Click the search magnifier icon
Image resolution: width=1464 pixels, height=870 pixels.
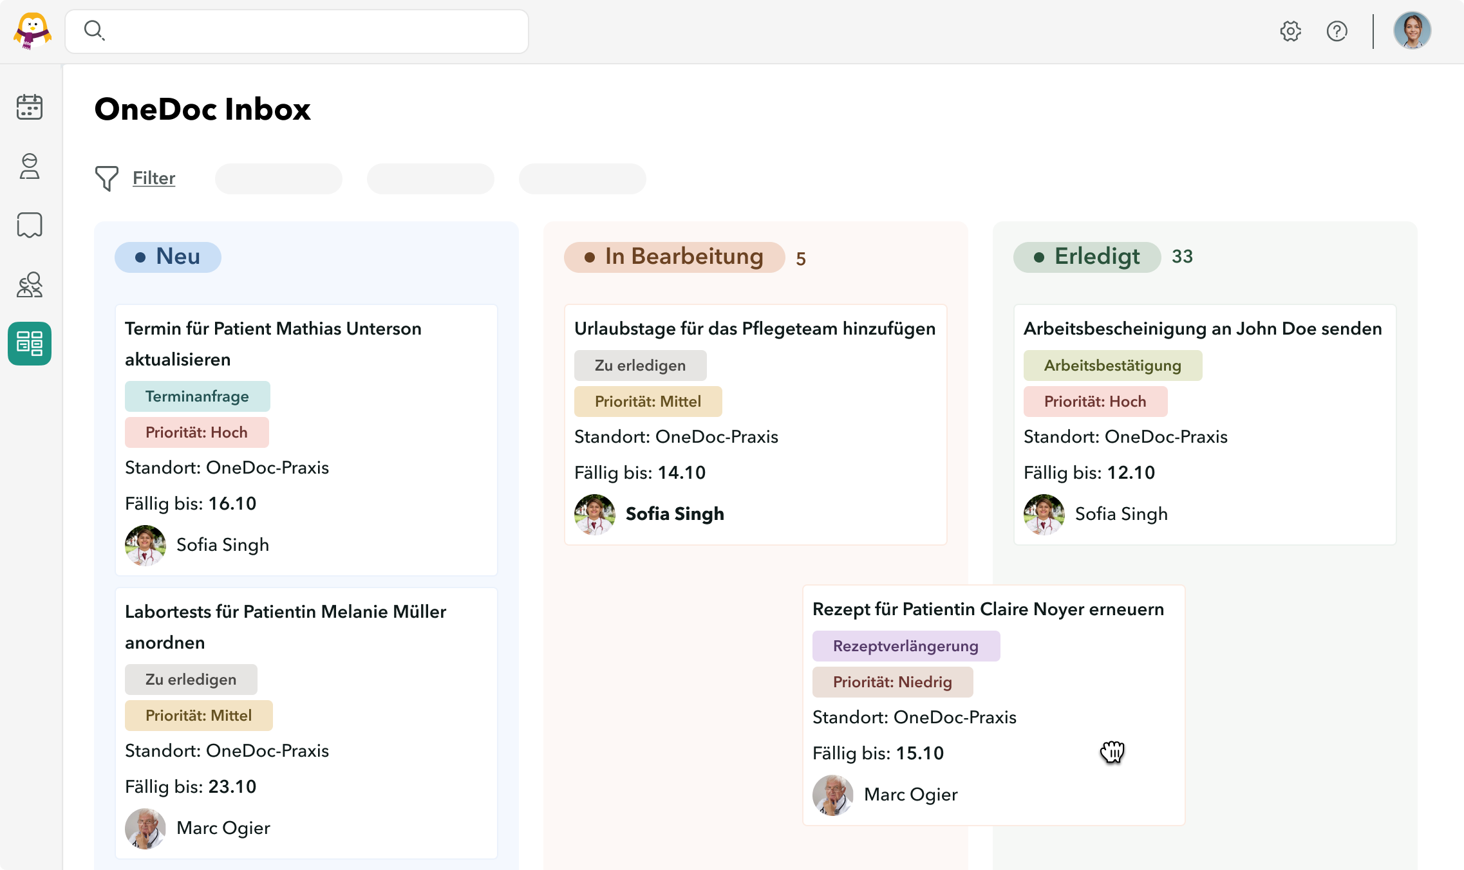95,30
